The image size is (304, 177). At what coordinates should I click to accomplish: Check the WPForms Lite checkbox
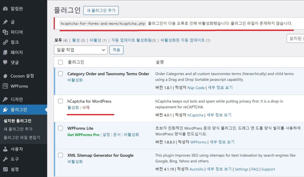click(x=61, y=128)
